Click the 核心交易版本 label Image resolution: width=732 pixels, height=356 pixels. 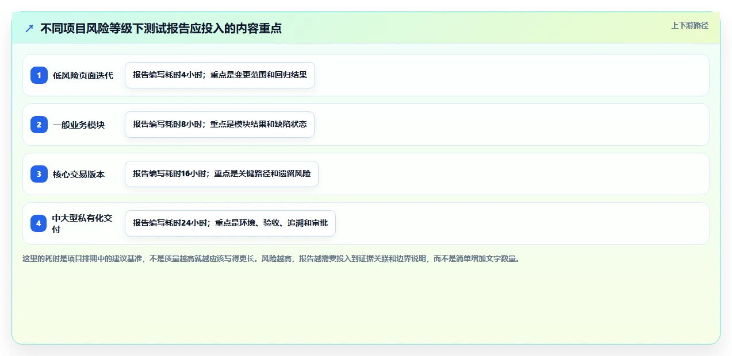(79, 174)
